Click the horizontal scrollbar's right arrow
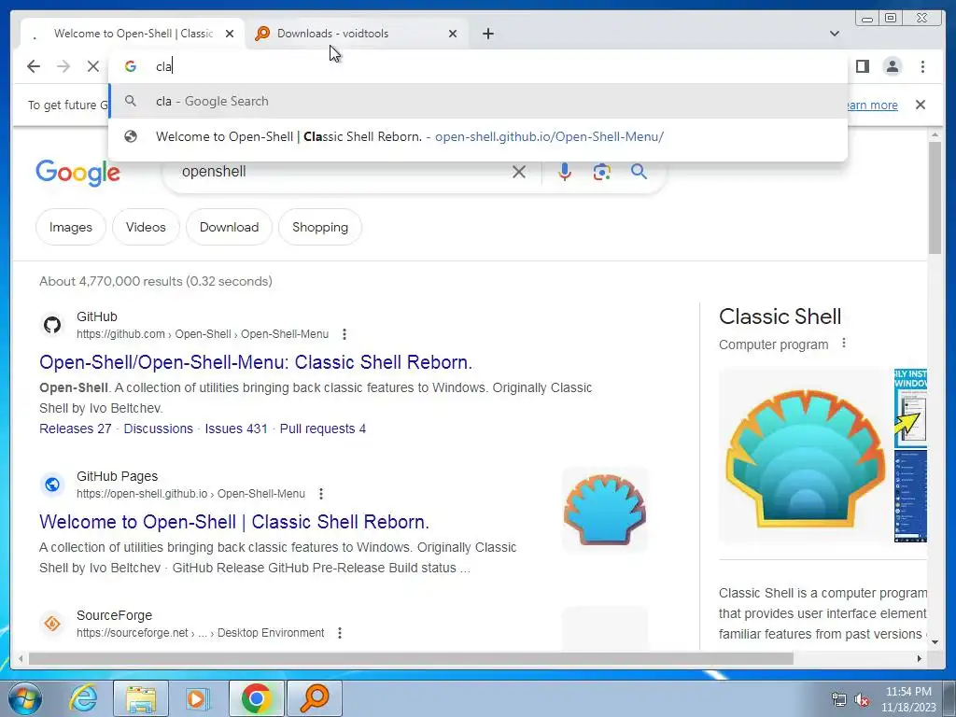Viewport: 956px width, 717px height. pos(920,658)
